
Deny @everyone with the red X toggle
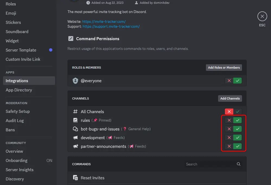pos(229,81)
